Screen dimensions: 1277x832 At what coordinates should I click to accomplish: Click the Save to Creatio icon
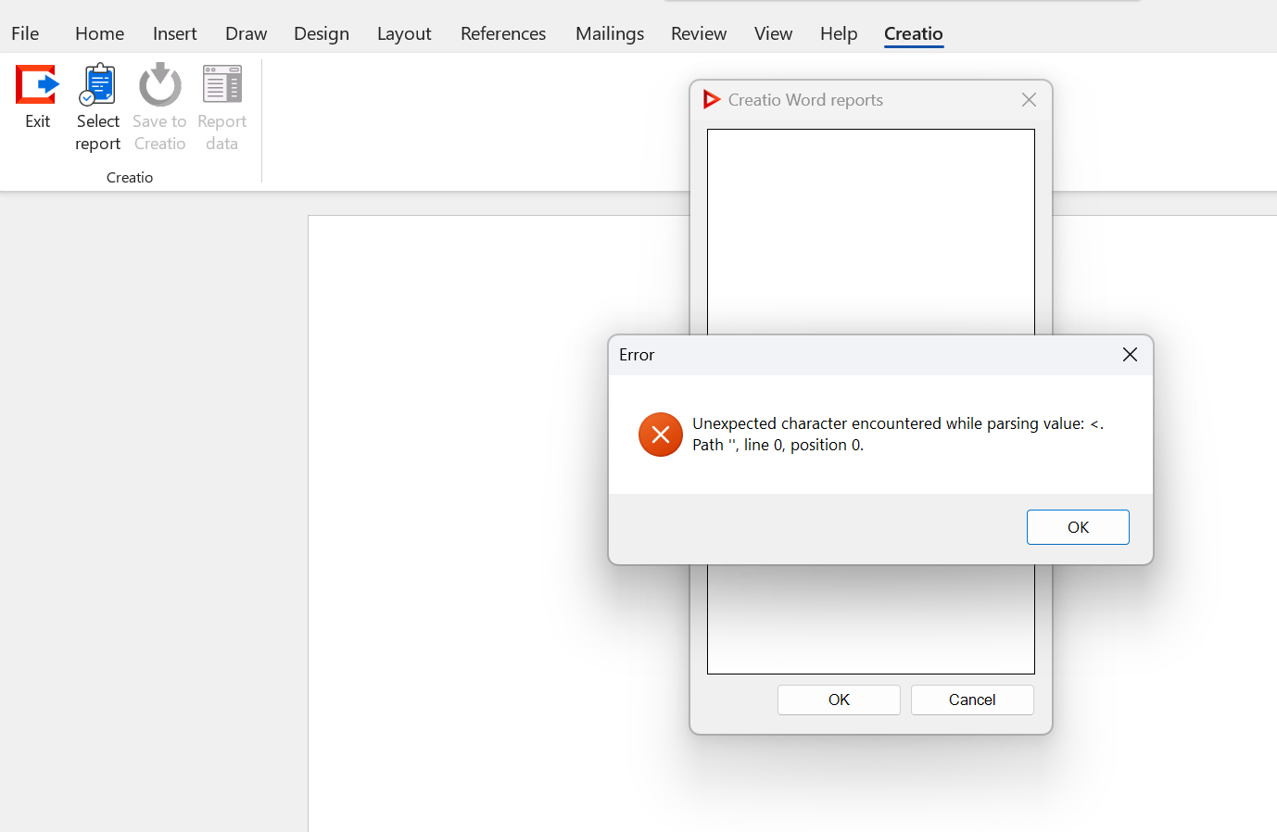159,85
